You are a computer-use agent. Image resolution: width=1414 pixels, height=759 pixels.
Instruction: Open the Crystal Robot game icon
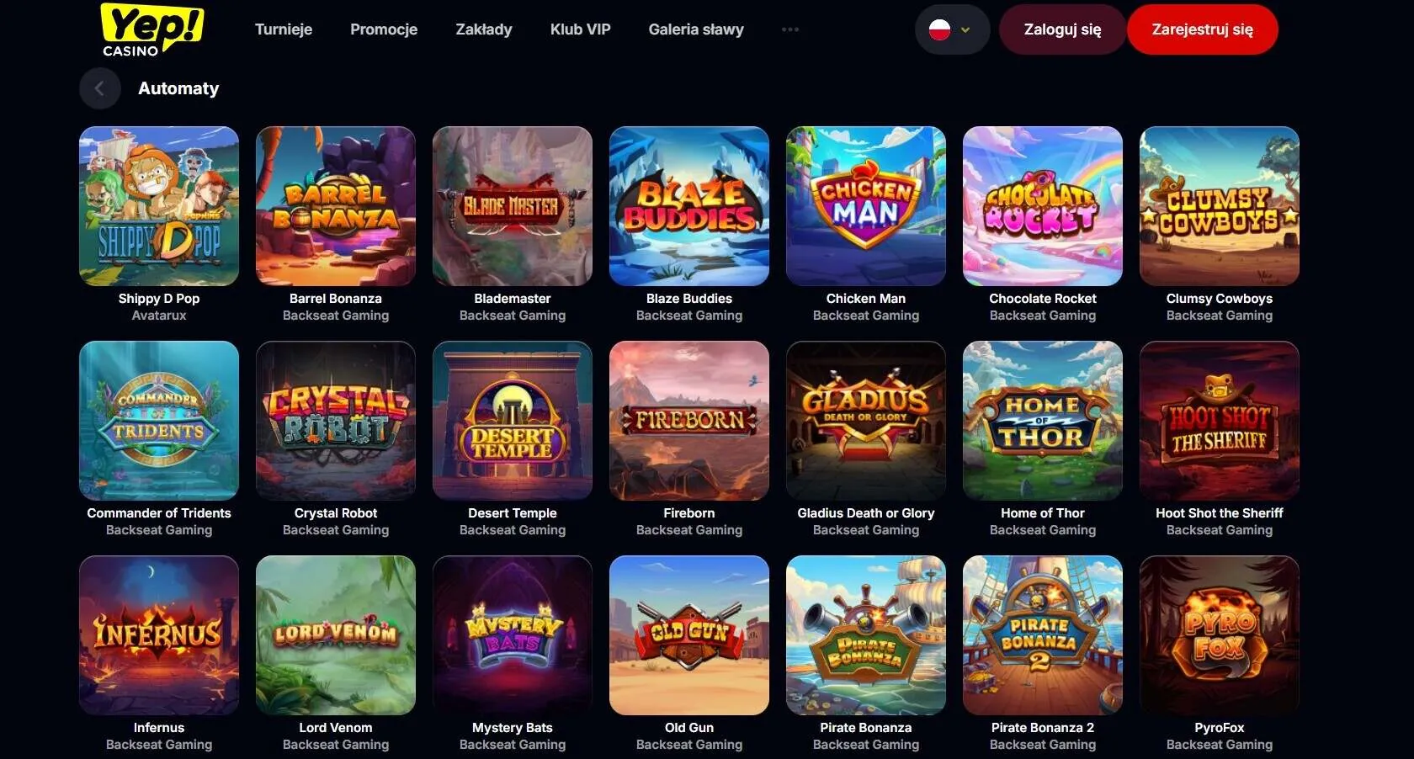[336, 421]
